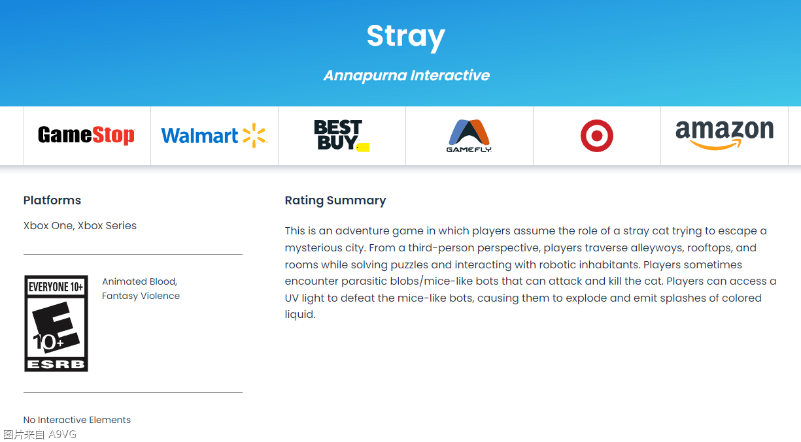This screenshot has height=442, width=801.
Task: Click the rating summary paragraph text
Action: pyautogui.click(x=531, y=272)
